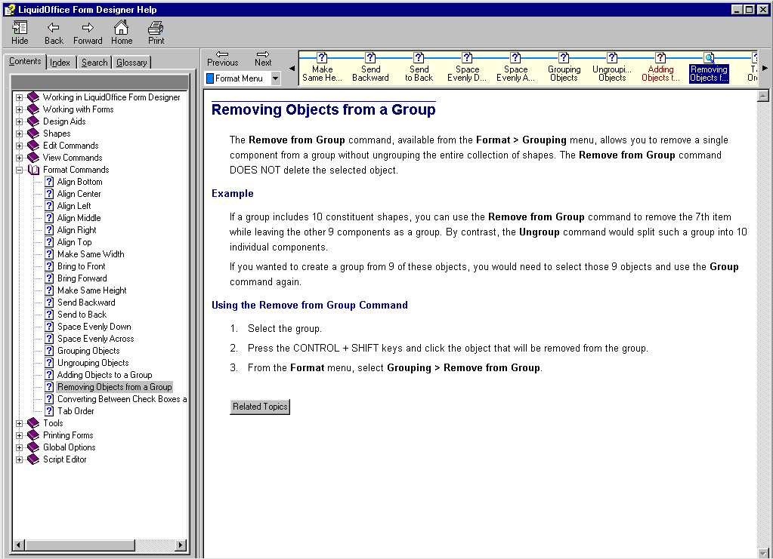
Task: Switch to the Search tab
Action: point(94,63)
